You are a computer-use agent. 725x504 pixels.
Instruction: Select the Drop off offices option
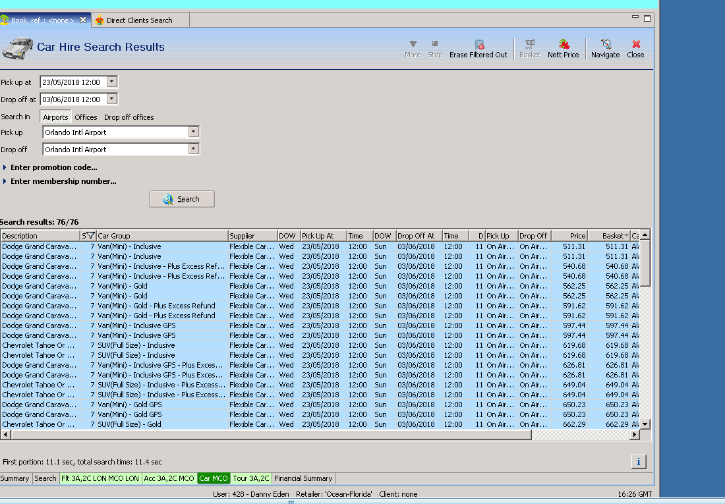tap(129, 117)
